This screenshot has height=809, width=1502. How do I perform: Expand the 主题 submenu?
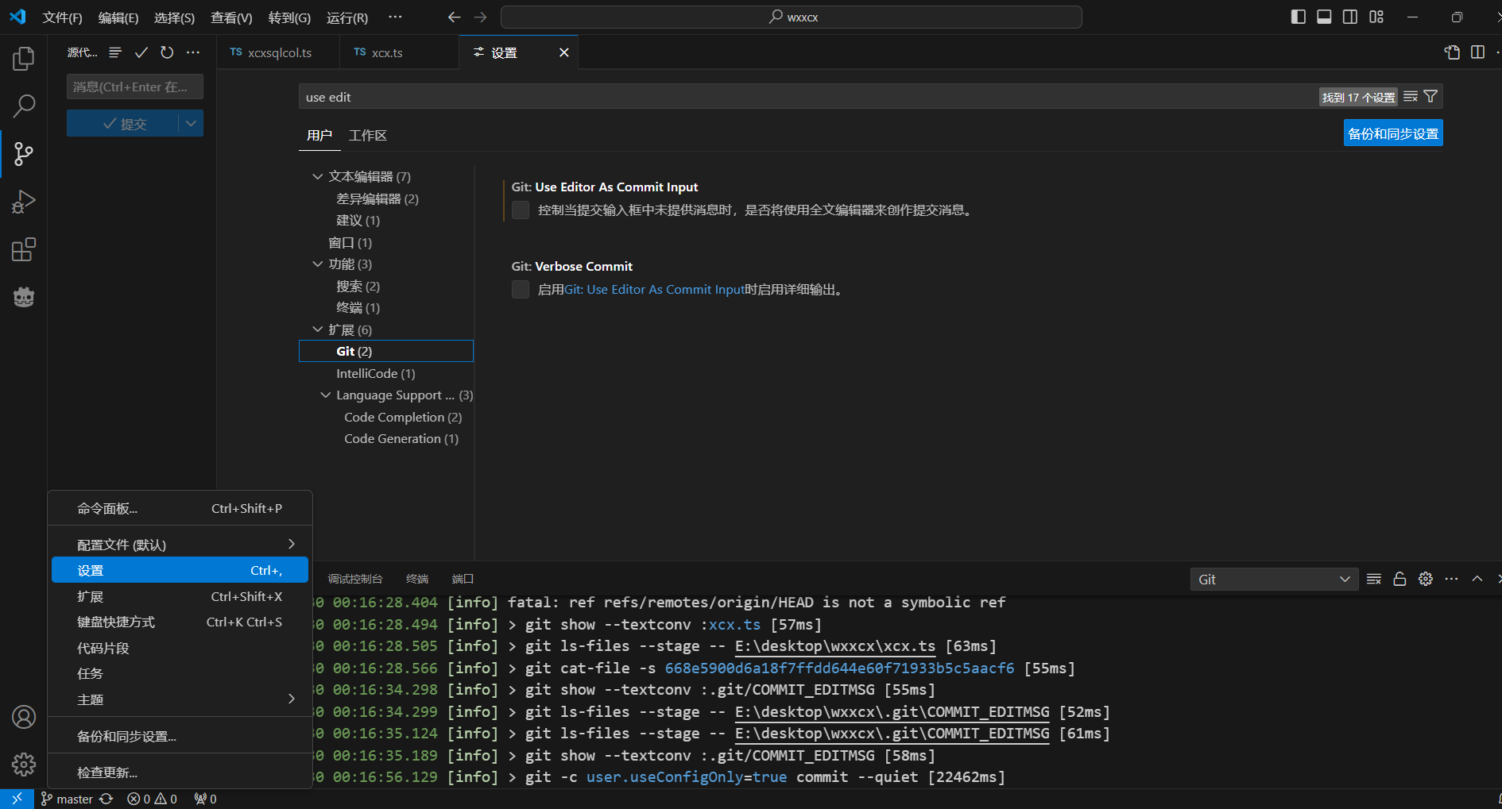click(180, 699)
